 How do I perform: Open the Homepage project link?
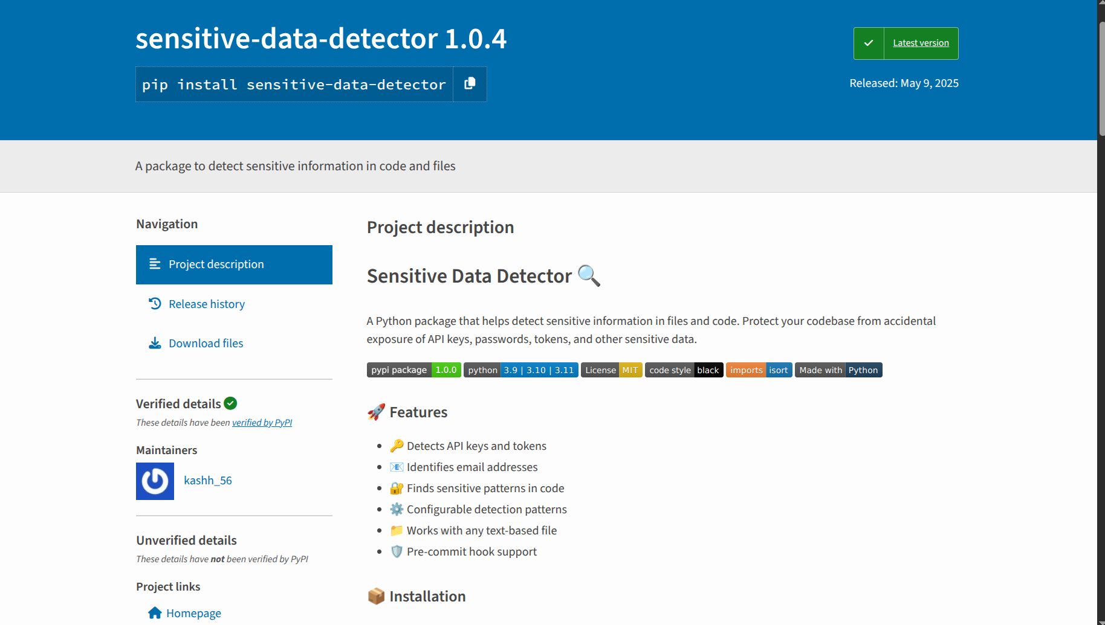(x=193, y=613)
